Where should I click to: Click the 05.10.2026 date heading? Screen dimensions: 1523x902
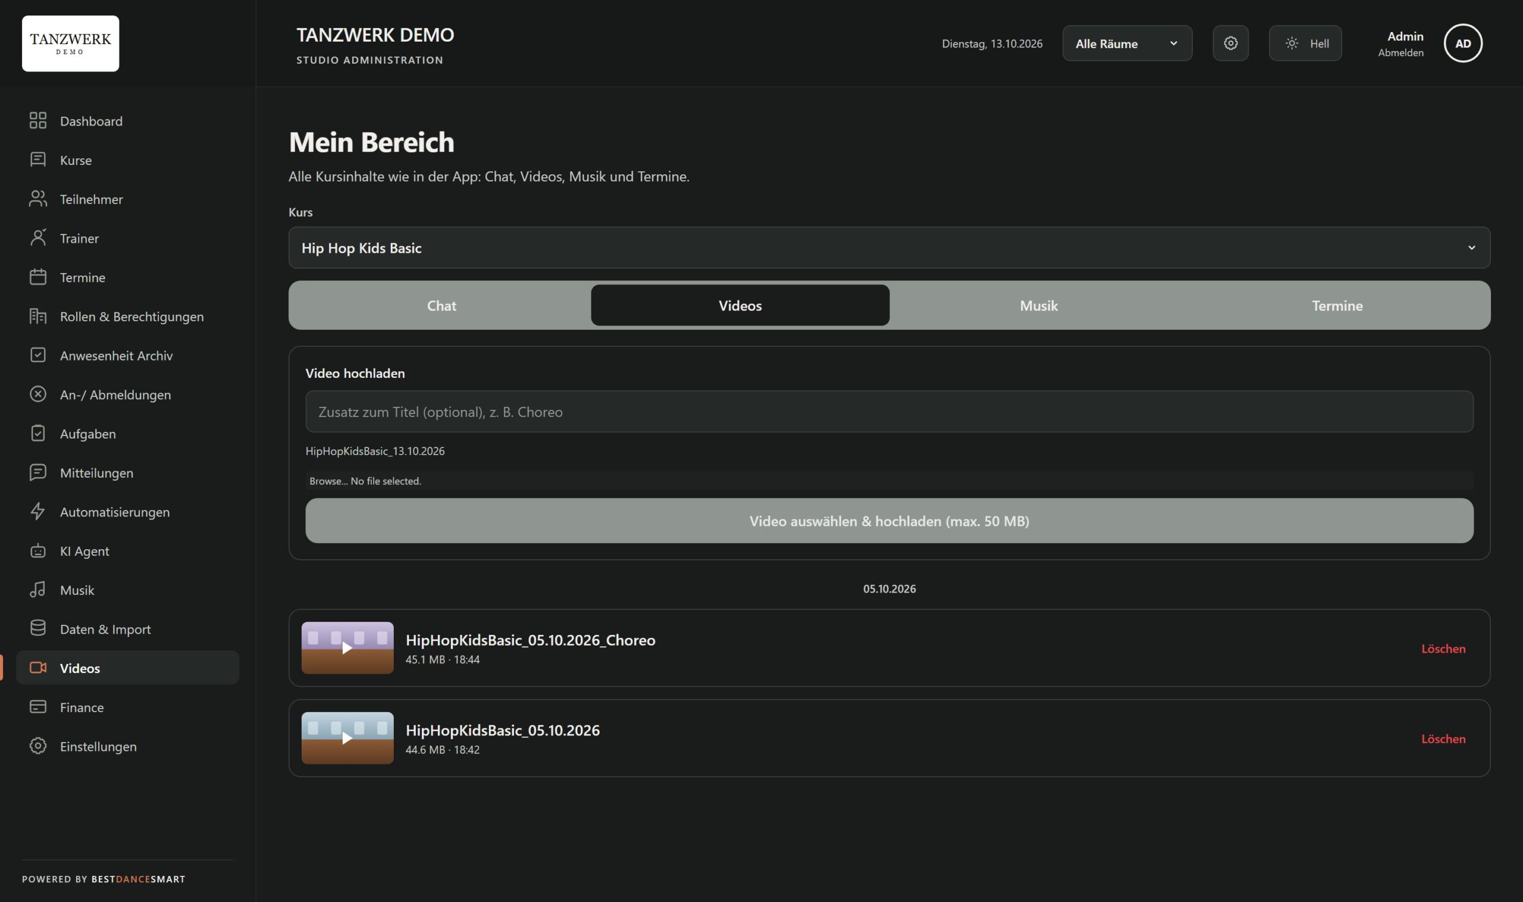(889, 588)
